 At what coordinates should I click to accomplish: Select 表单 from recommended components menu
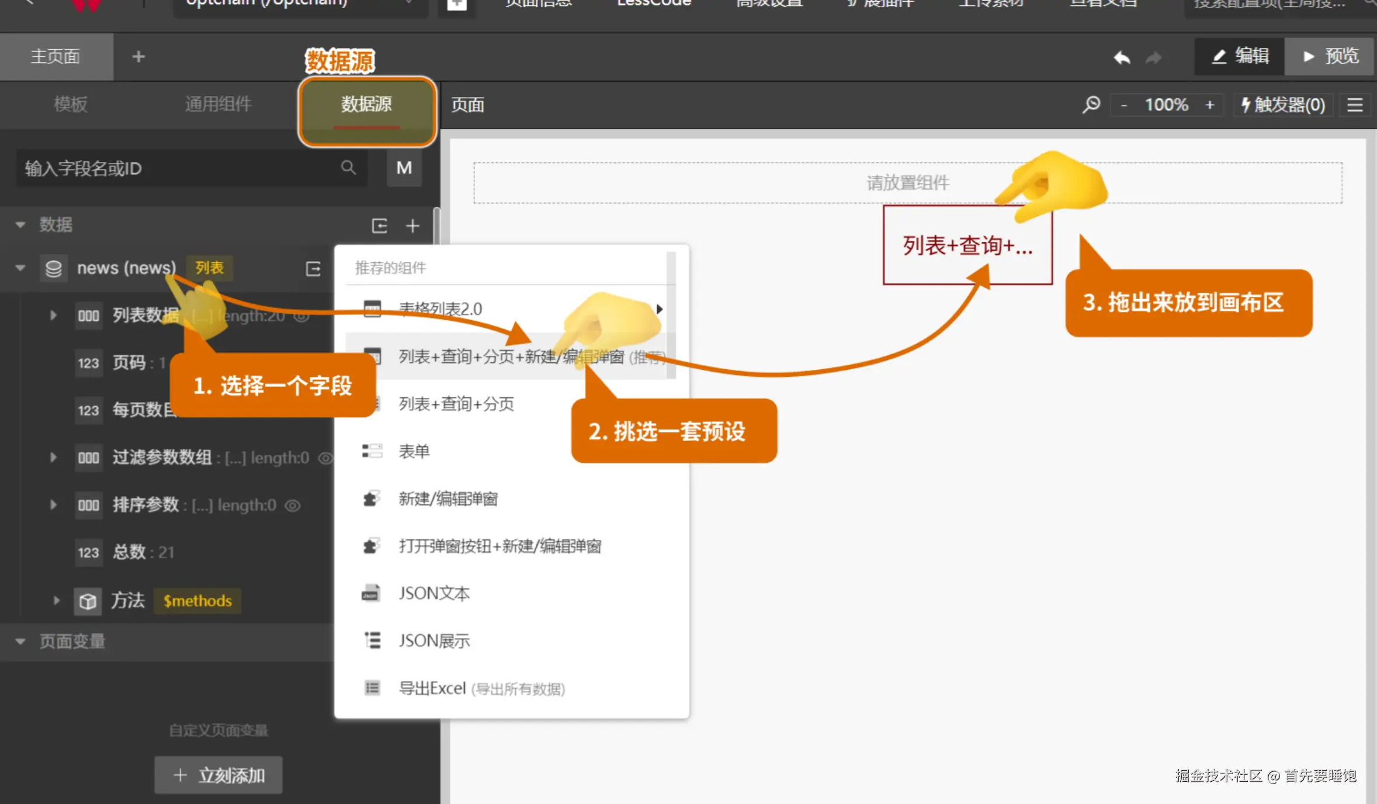[414, 451]
